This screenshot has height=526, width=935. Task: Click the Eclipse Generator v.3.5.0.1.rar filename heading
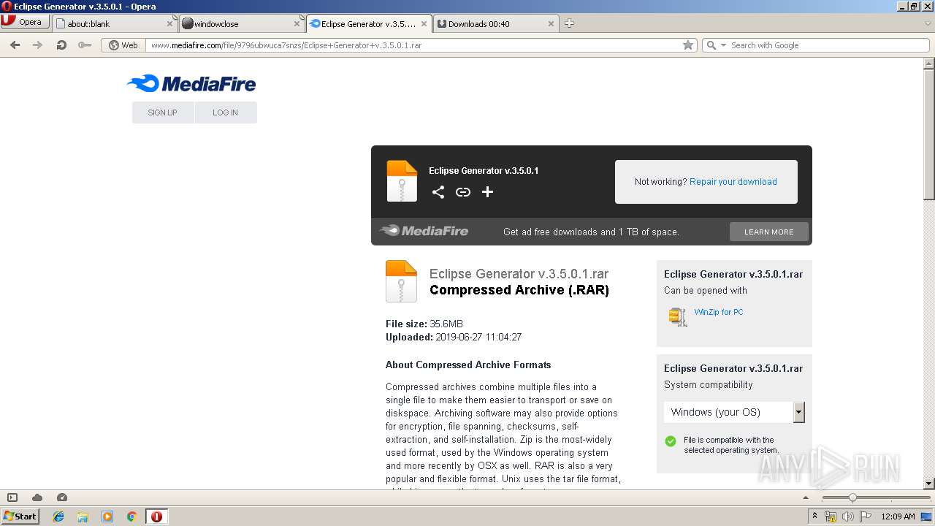(x=519, y=274)
